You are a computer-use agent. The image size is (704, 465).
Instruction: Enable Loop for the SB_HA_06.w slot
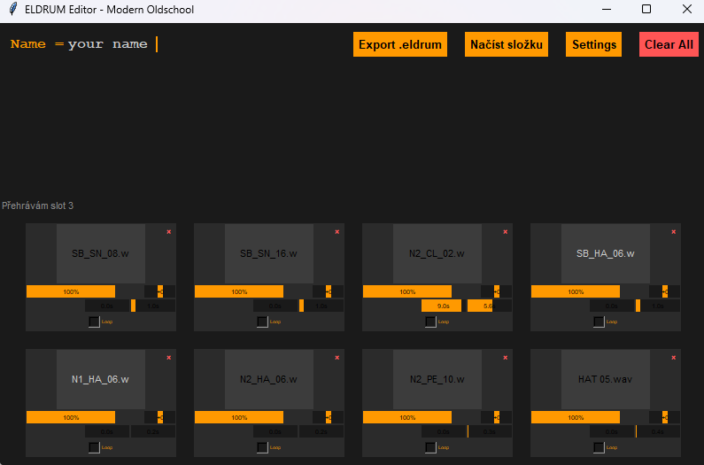click(x=599, y=322)
